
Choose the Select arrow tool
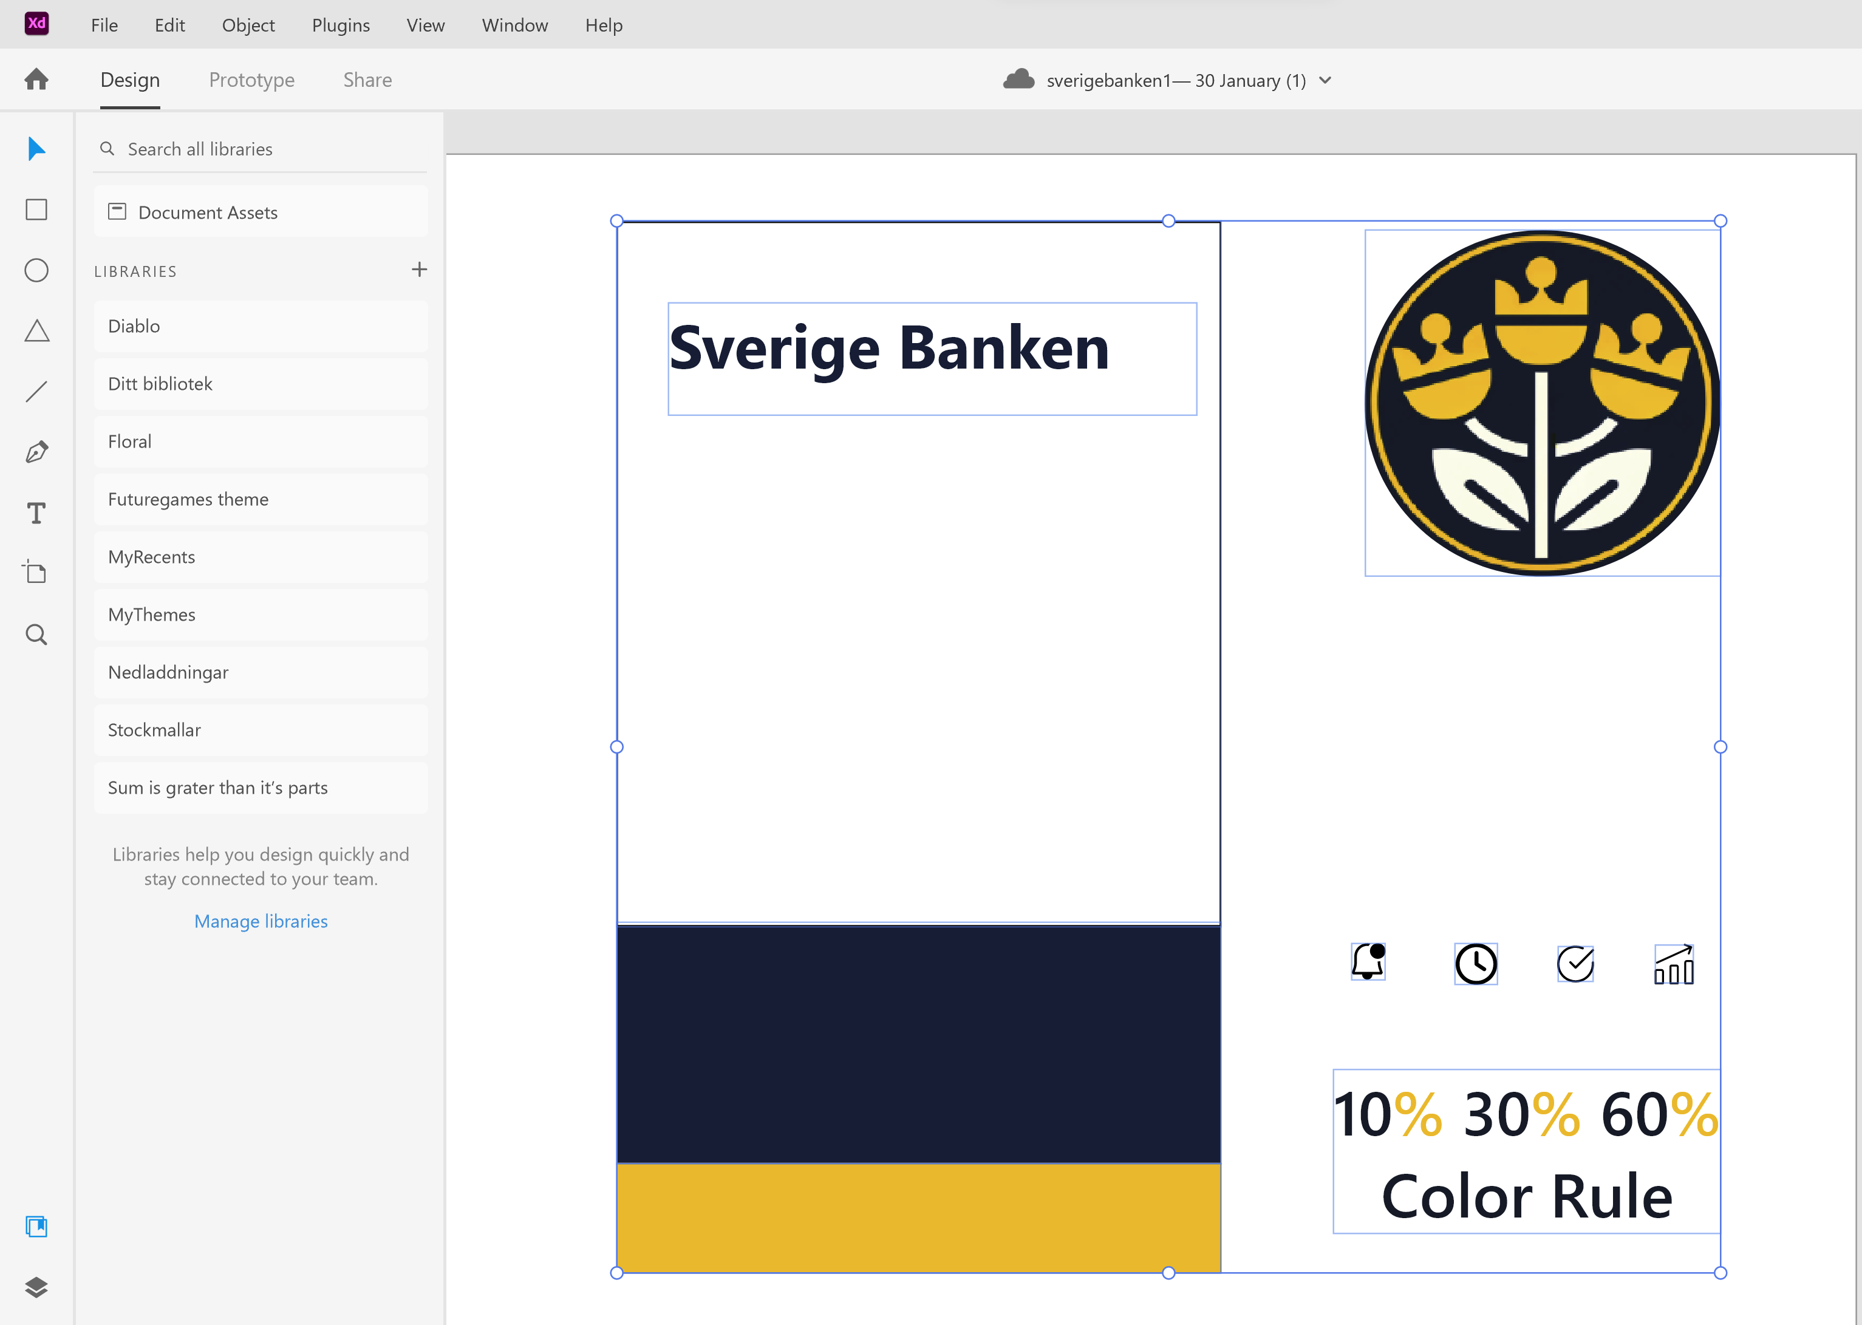coord(36,149)
